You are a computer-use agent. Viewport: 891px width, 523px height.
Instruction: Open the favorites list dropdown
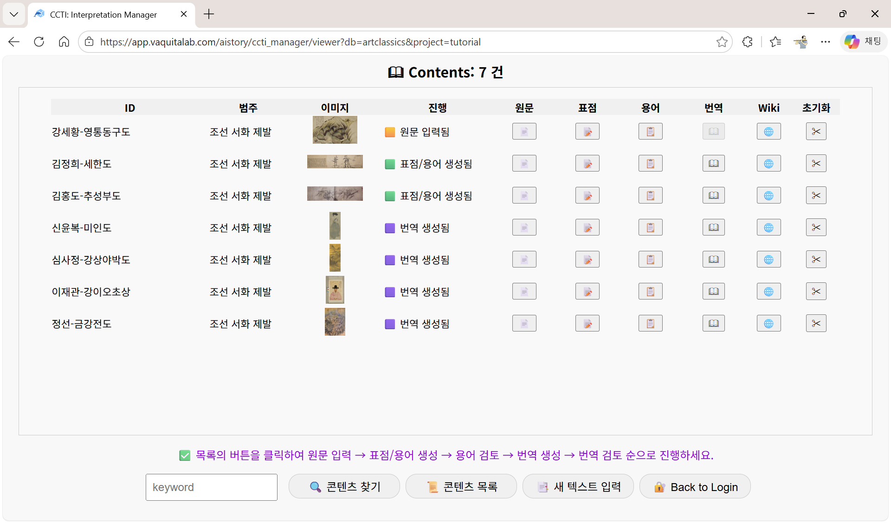point(775,42)
